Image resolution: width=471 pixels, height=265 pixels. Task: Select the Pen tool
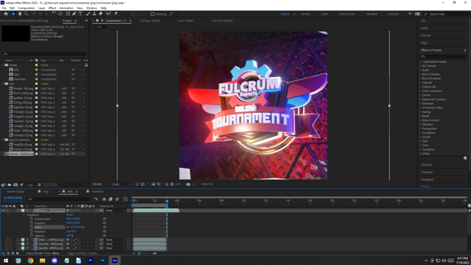75,14
